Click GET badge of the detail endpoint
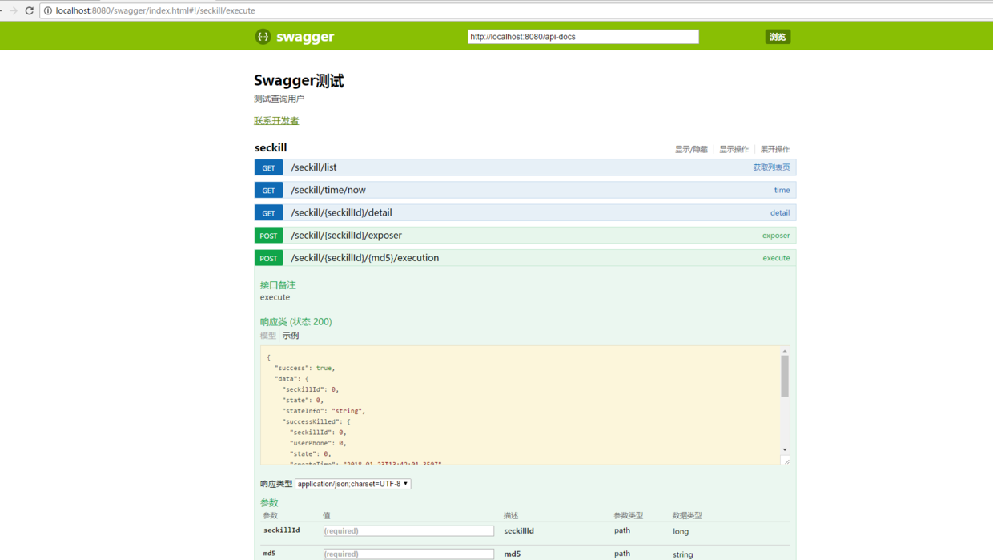The width and height of the screenshot is (993, 560). (x=268, y=212)
